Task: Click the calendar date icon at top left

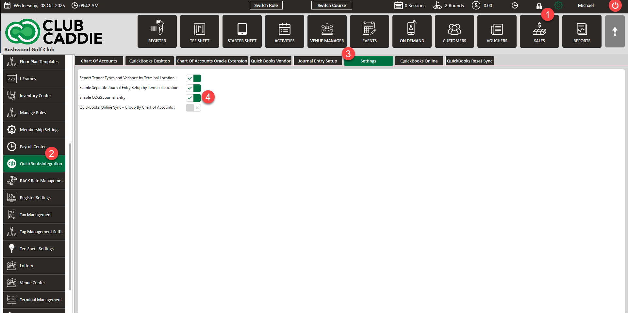Action: pyautogui.click(x=8, y=6)
